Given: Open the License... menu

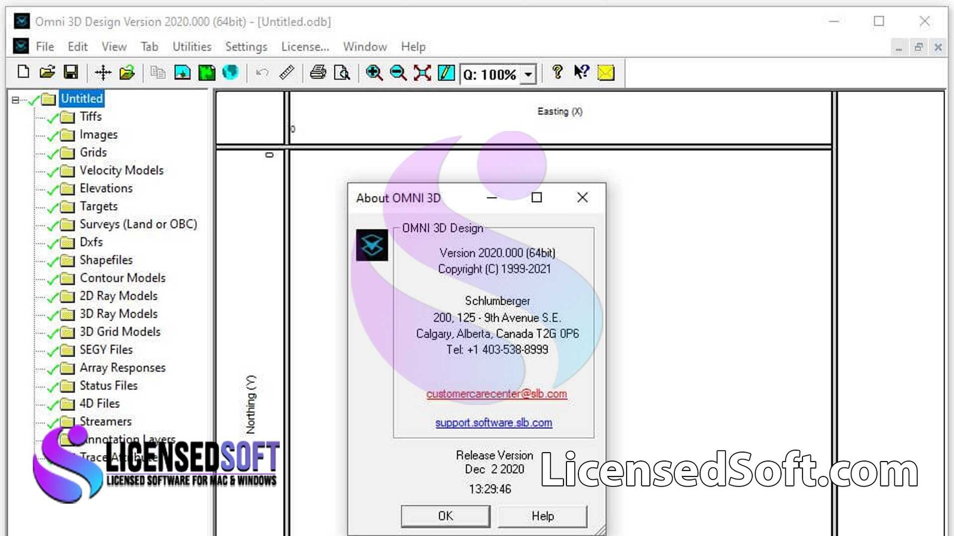Looking at the screenshot, I should (x=305, y=46).
